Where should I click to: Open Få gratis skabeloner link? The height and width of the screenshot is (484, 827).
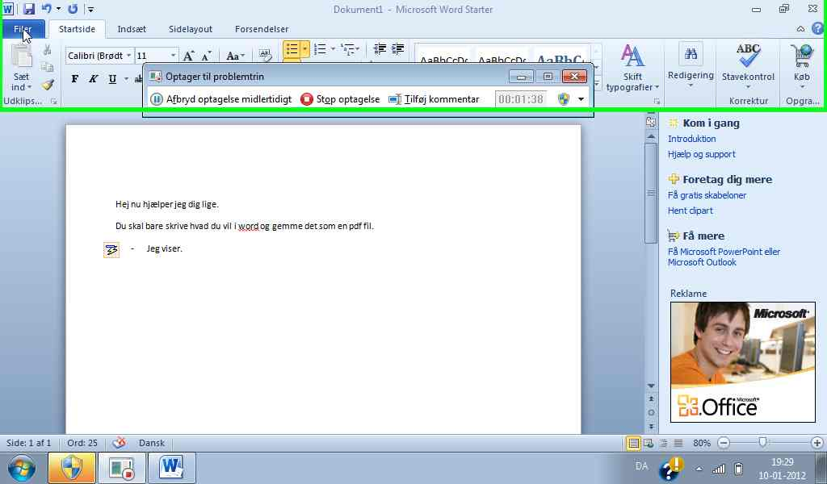pos(707,195)
